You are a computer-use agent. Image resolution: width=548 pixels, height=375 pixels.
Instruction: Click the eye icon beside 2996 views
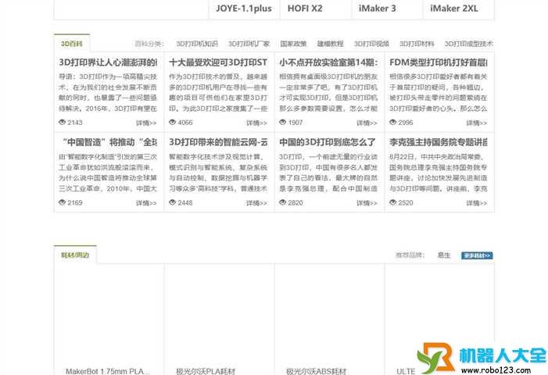[393, 122]
